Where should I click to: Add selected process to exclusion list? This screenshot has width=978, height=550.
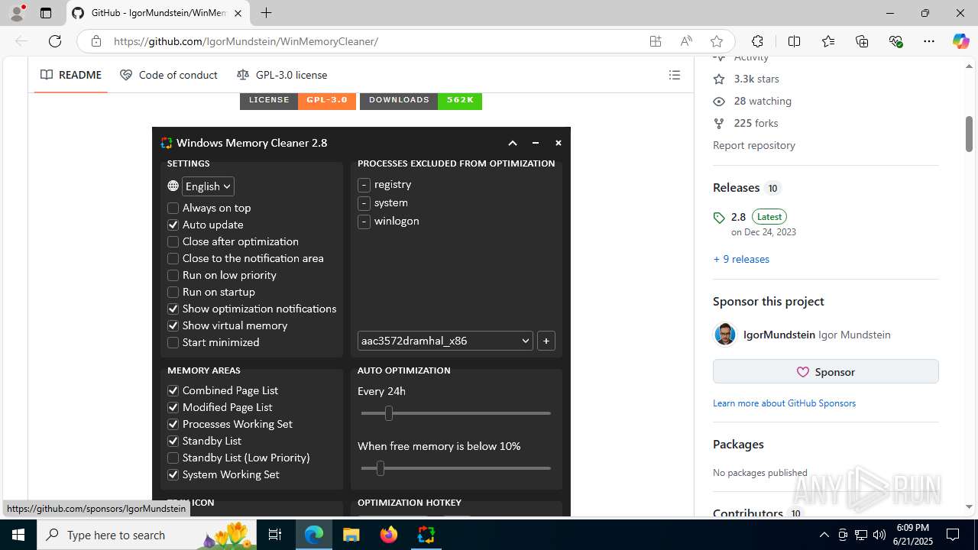[x=546, y=341]
